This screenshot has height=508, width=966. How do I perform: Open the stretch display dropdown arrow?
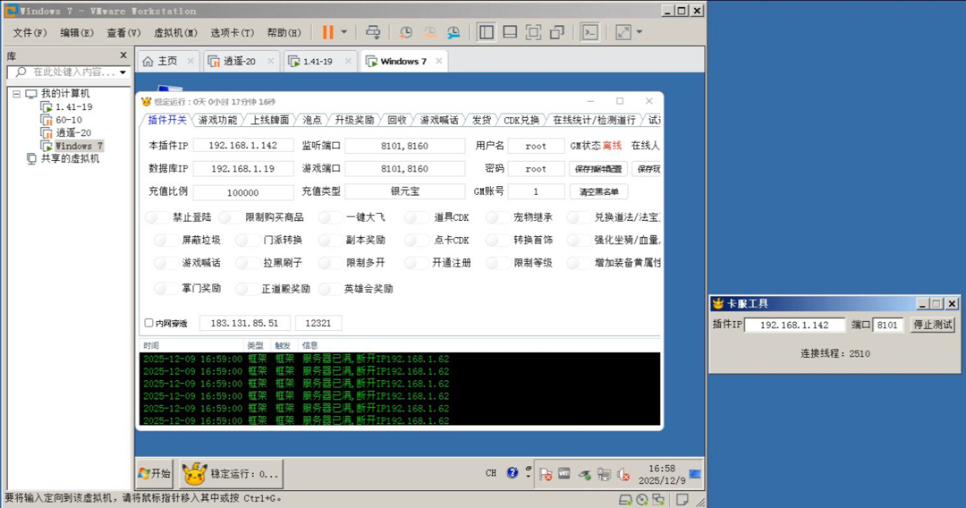(639, 32)
